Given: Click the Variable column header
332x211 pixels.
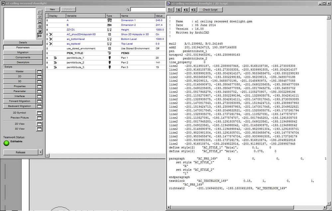Looking at the screenshot, I should (x=86, y=16).
